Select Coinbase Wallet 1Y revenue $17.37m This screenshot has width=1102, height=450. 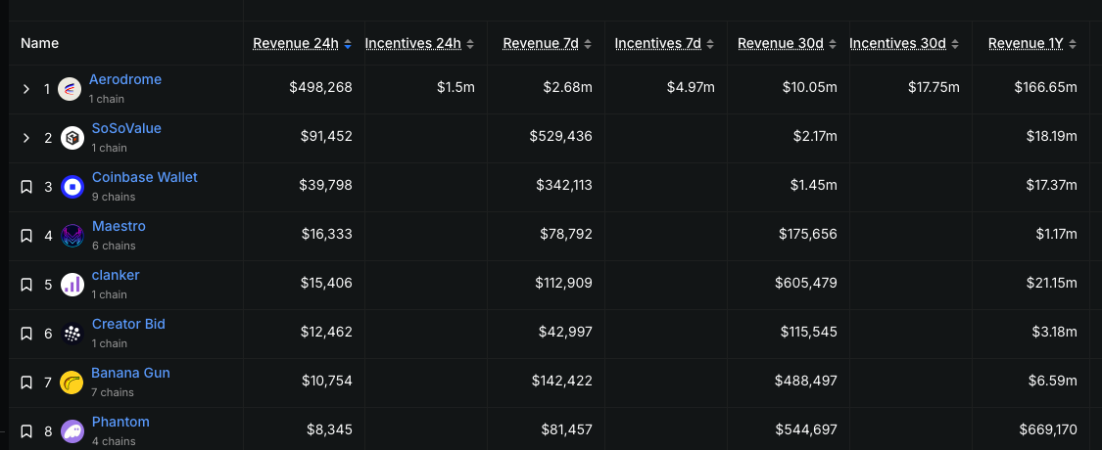point(1051,185)
